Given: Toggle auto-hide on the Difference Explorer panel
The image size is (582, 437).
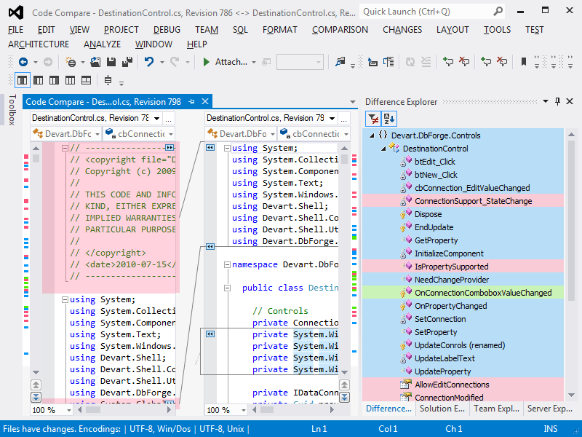Looking at the screenshot, I should click(558, 101).
